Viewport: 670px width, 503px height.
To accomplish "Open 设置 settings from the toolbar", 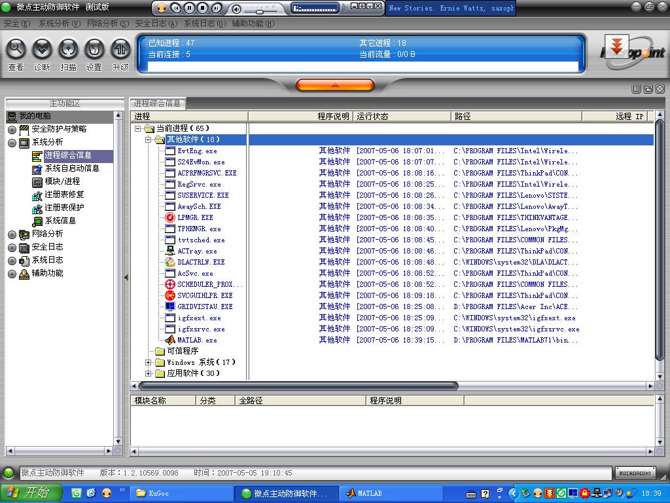I will coord(94,49).
